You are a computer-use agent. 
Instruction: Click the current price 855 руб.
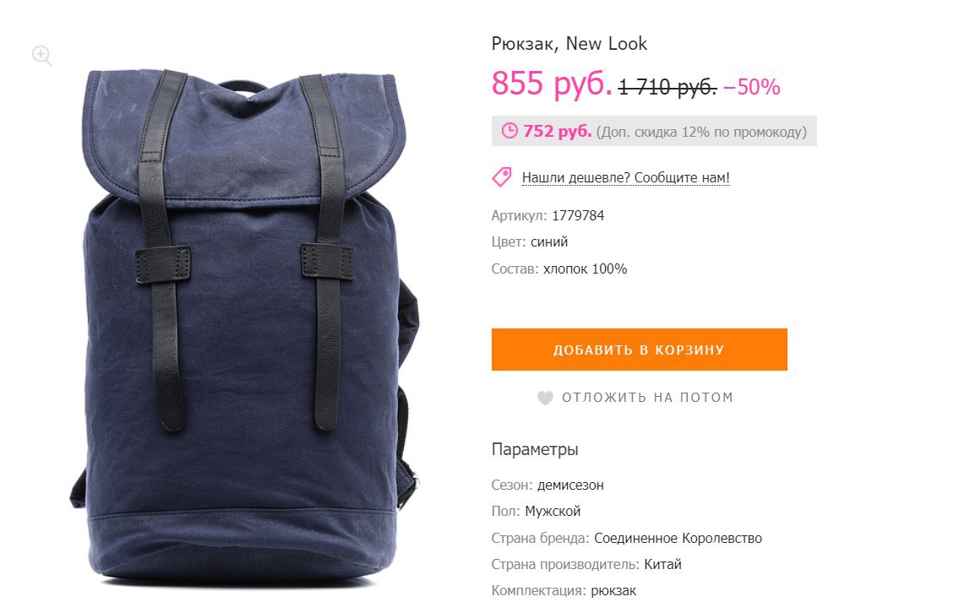(x=552, y=83)
